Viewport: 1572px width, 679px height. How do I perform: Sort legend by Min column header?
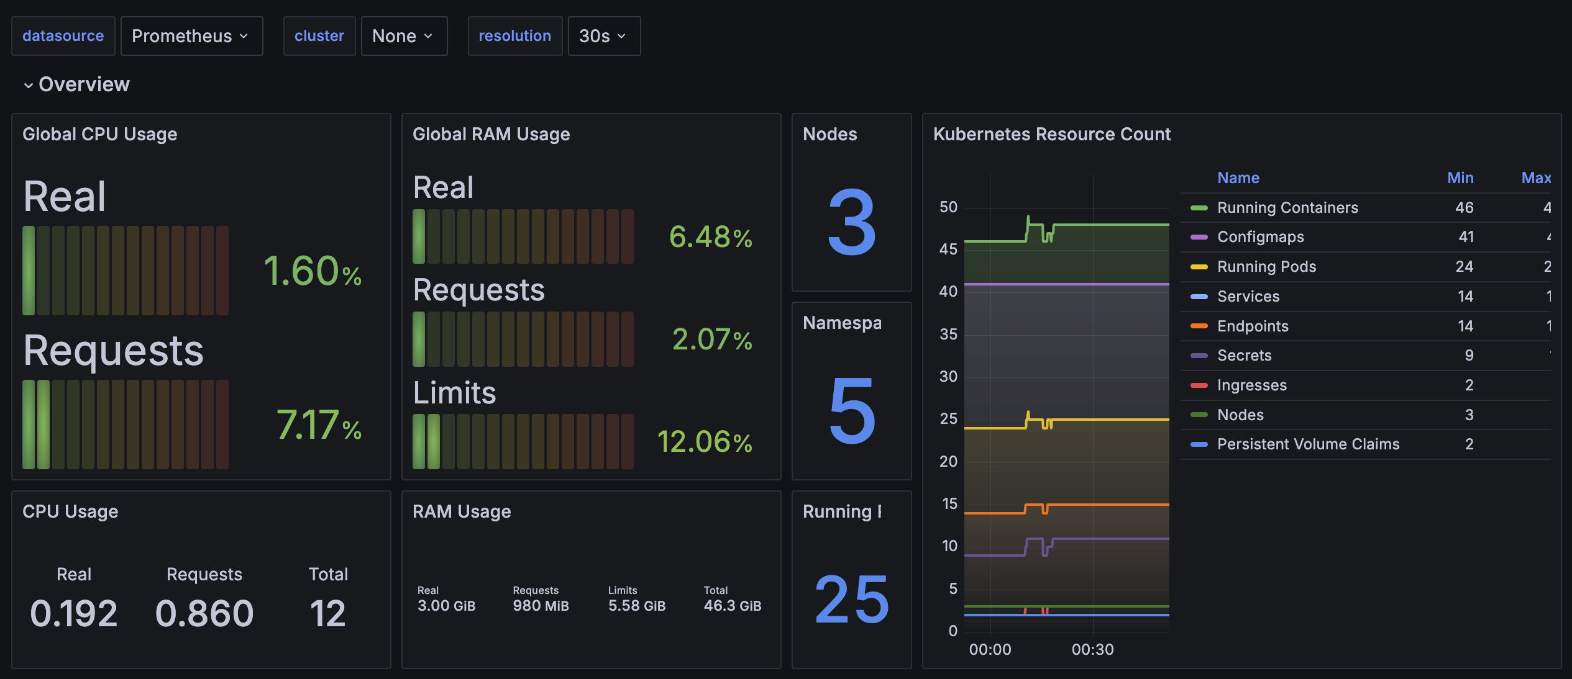tap(1460, 178)
